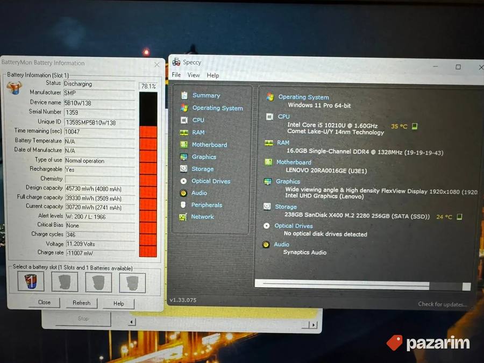Click the Status field showing Discharging
This screenshot has height=363, width=484.
99,84
